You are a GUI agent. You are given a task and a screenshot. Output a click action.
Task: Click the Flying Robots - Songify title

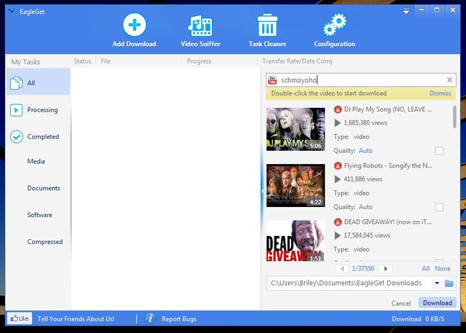tap(388, 165)
